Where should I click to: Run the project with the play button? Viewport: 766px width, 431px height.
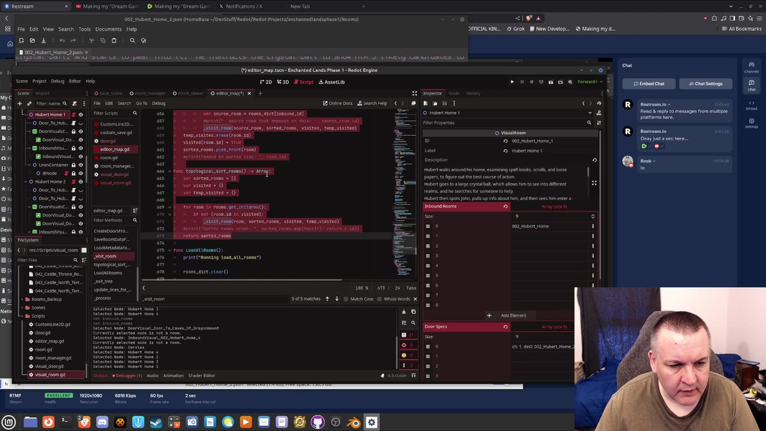point(512,82)
